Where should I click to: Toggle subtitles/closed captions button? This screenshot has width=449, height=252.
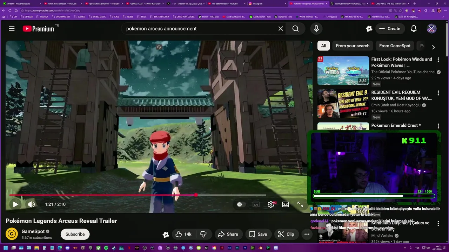click(256, 204)
